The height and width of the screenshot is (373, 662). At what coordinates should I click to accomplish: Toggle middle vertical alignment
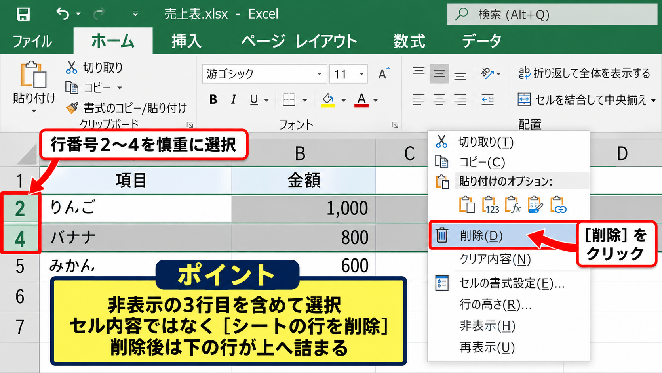tap(439, 74)
